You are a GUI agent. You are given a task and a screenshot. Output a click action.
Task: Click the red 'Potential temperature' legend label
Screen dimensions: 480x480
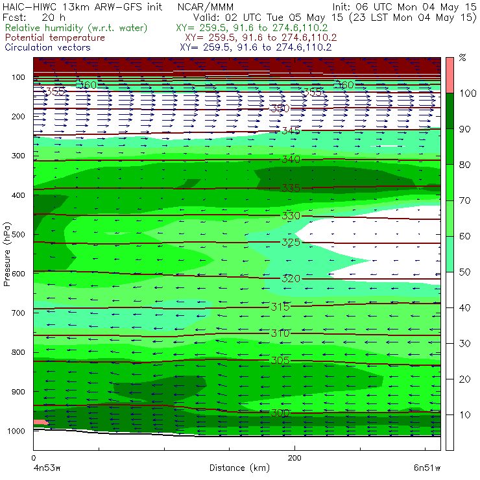(55, 38)
